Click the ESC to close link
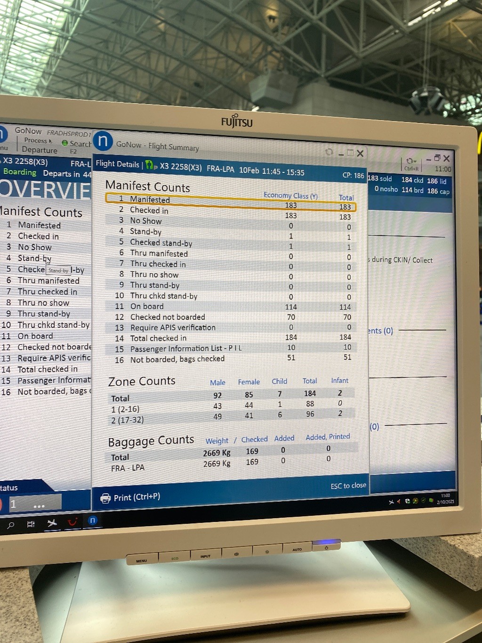 (x=348, y=486)
